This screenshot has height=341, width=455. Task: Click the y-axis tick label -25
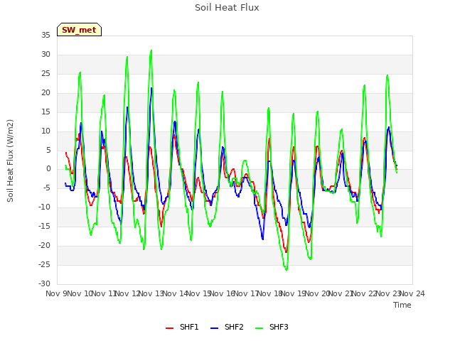click(44, 264)
